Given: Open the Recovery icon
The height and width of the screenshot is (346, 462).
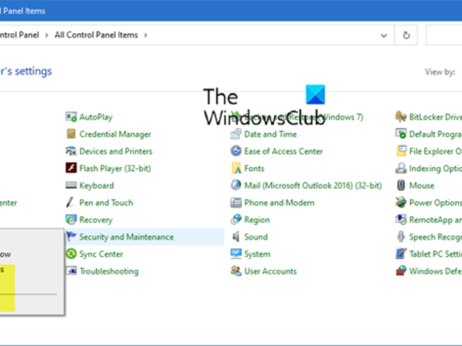Looking at the screenshot, I should [x=71, y=220].
